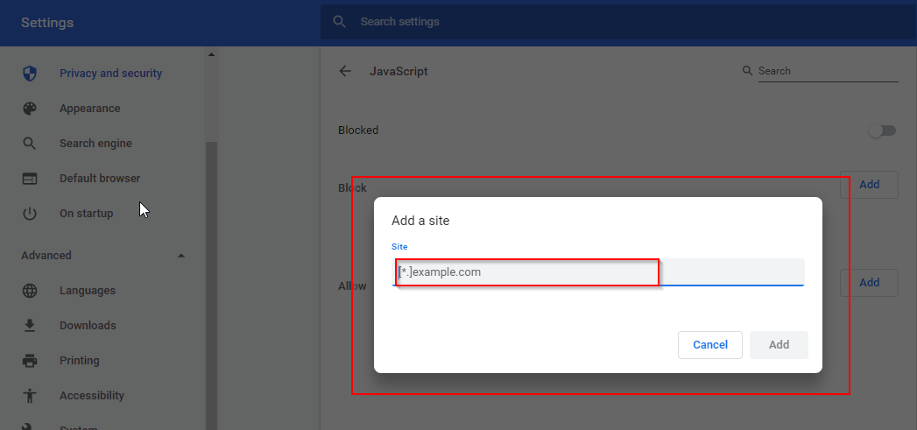Click the Downloads arrow icon
Image resolution: width=917 pixels, height=430 pixels.
[29, 325]
